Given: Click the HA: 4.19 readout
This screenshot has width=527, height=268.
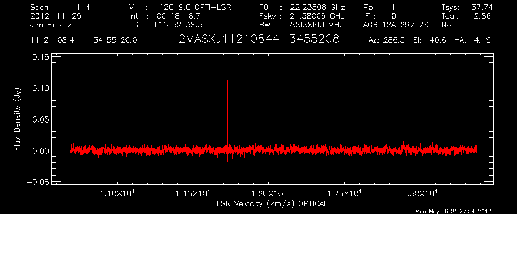Looking at the screenshot, I should coord(473,40).
